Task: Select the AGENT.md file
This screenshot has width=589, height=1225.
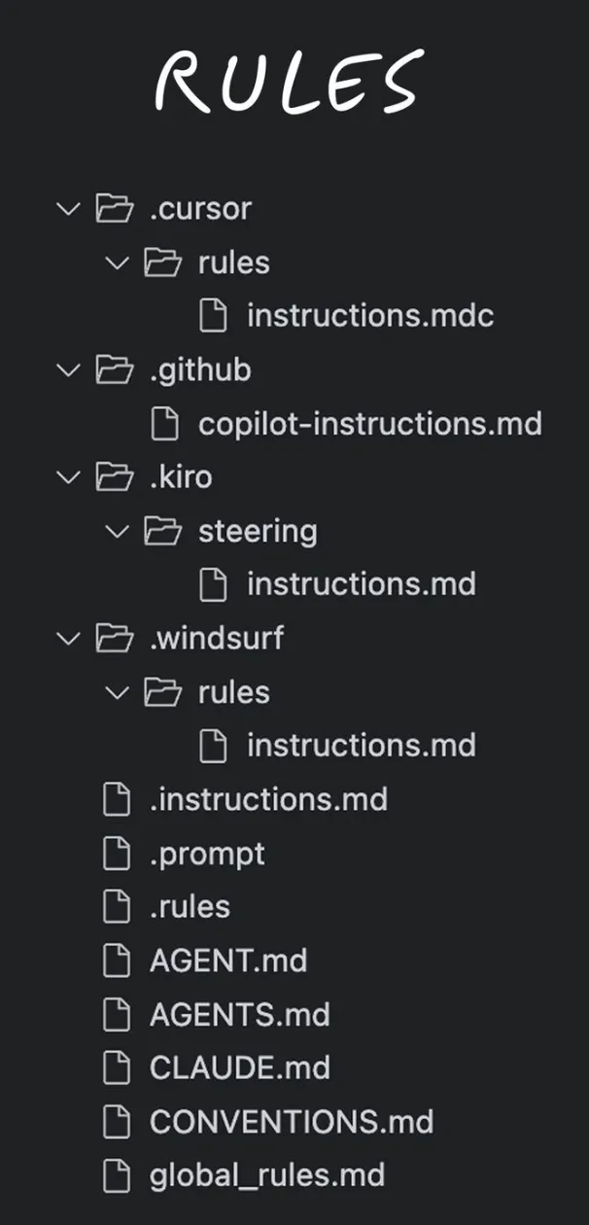Action: pyautogui.click(x=228, y=961)
